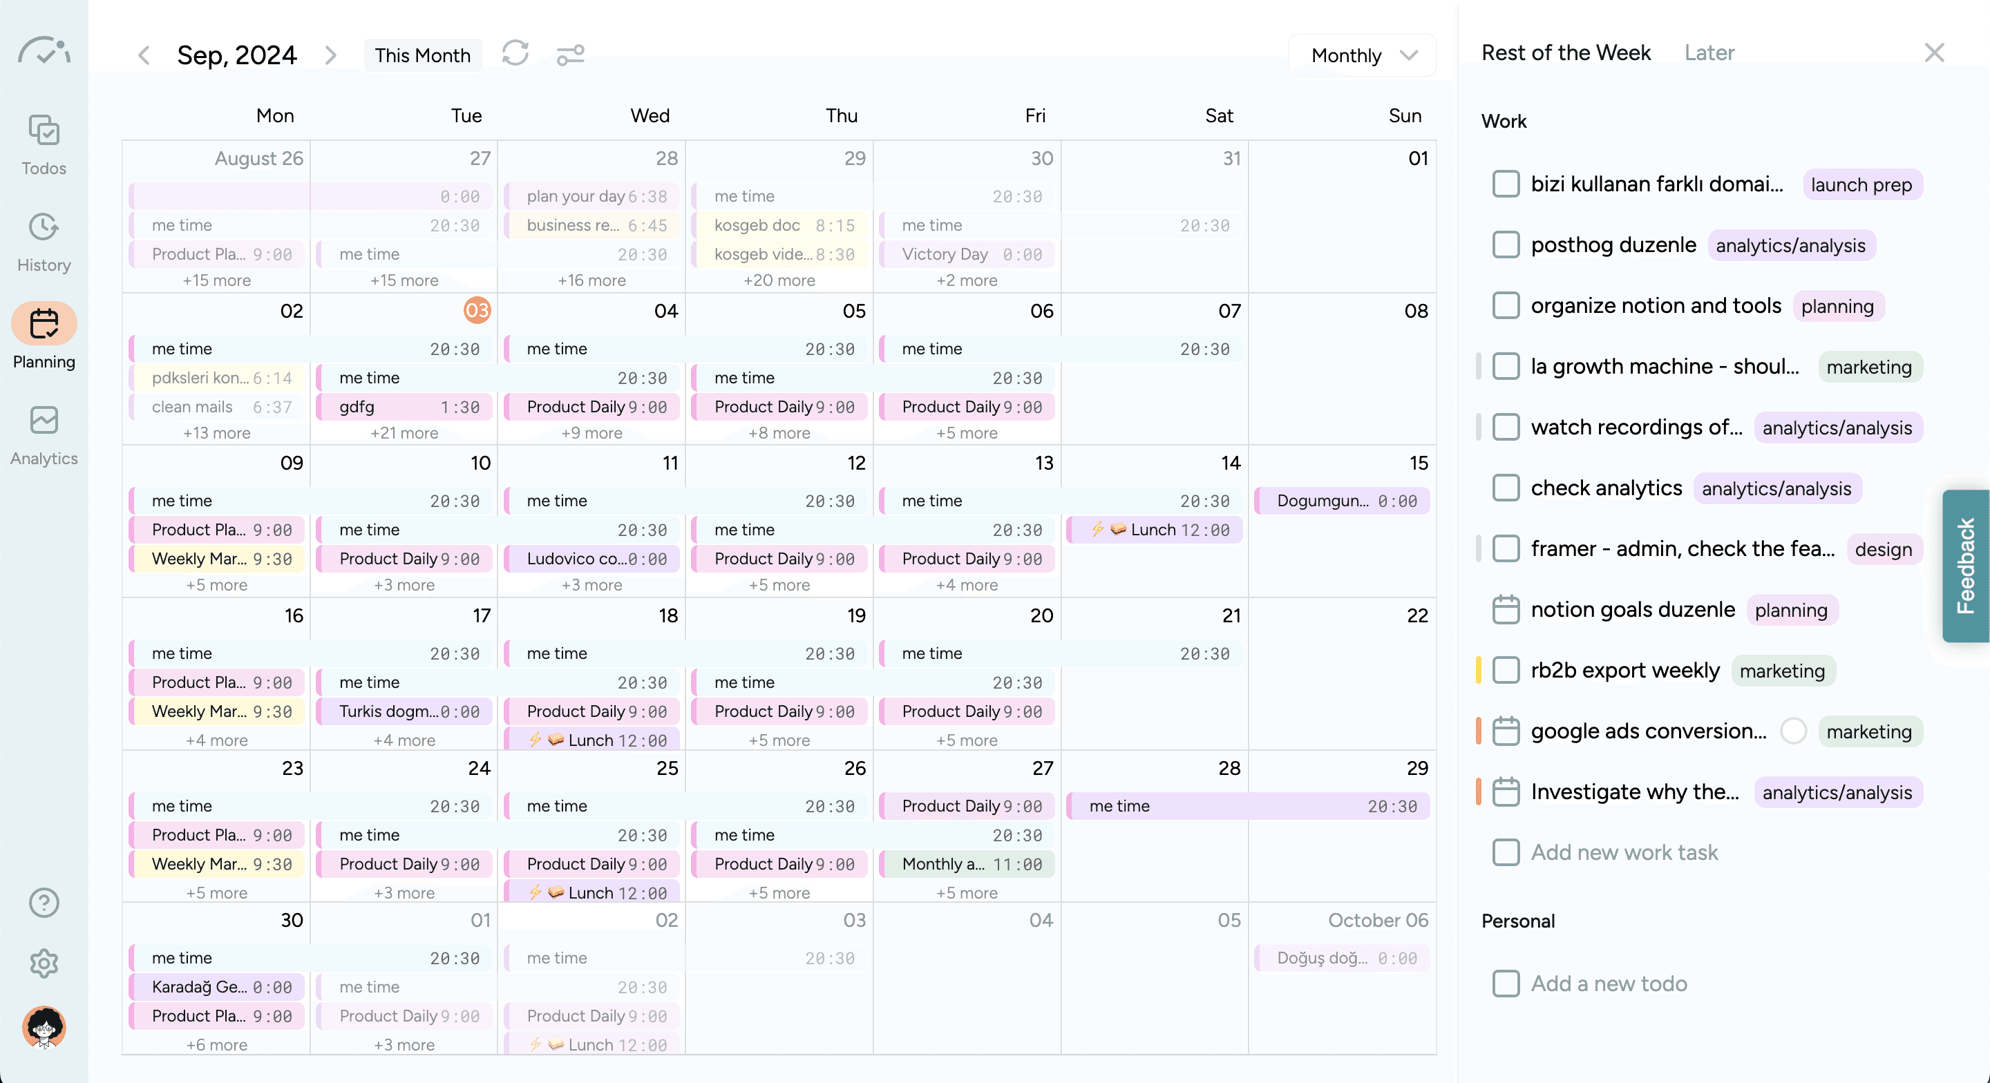Tick the check analytics task checkbox
This screenshot has width=1990, height=1083.
[x=1506, y=488]
